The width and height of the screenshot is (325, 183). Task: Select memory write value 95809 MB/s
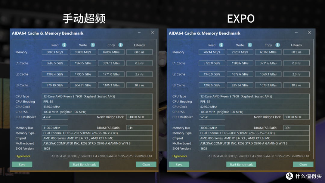[83, 52]
